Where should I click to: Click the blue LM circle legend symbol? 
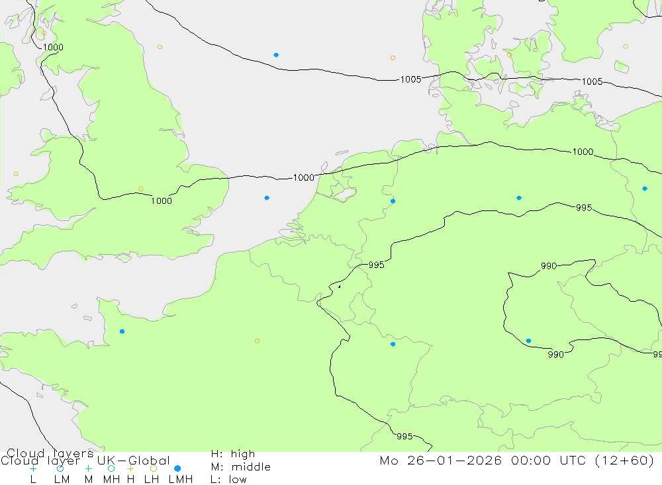pyautogui.click(x=60, y=468)
